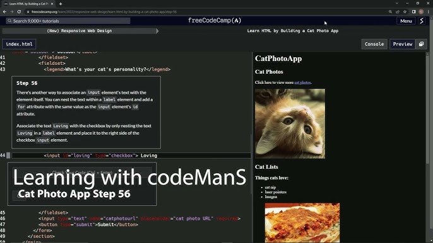Image resolution: width=433 pixels, height=243 pixels.
Task: Click the legend line about cat's personality
Action: point(107,69)
